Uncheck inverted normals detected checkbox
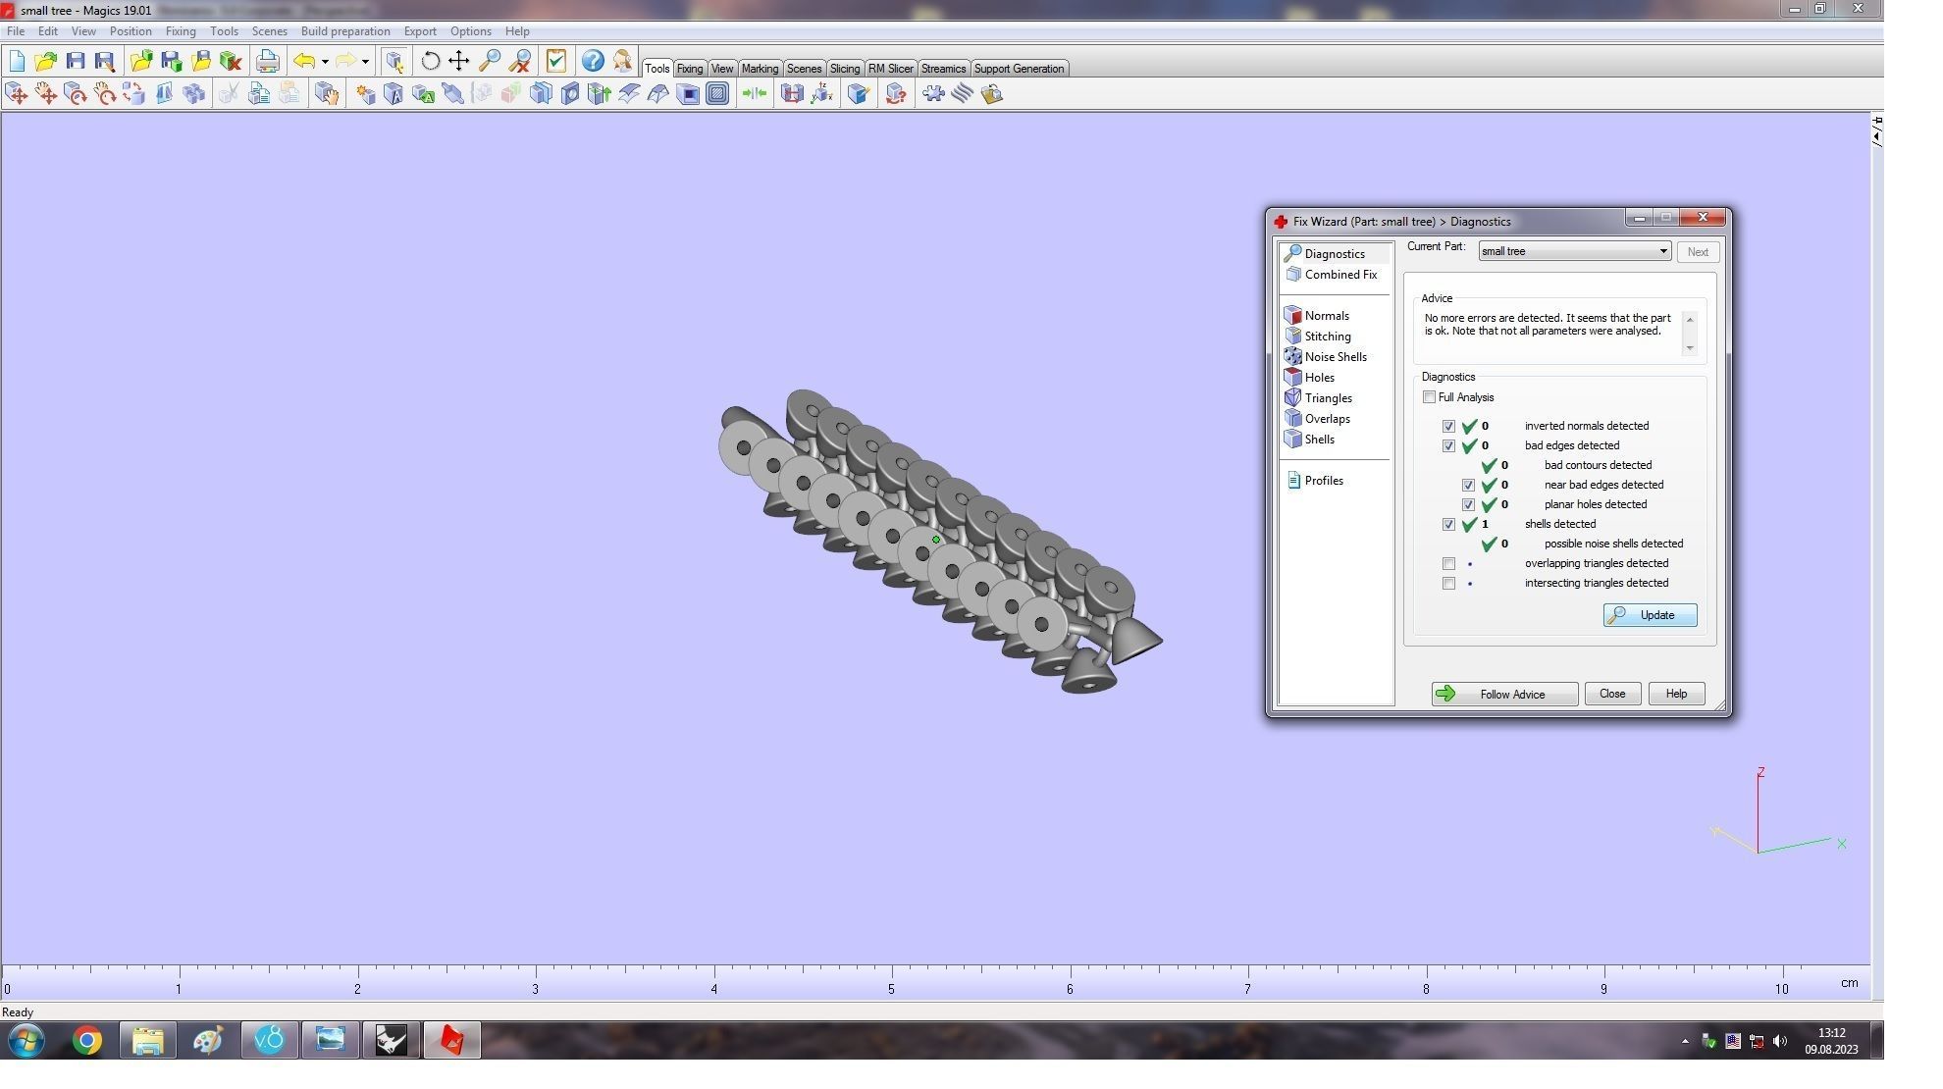This screenshot has height=1089, width=1943. 1448,427
